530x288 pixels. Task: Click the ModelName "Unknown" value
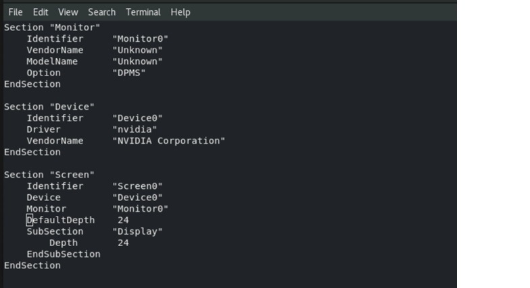pyautogui.click(x=137, y=61)
